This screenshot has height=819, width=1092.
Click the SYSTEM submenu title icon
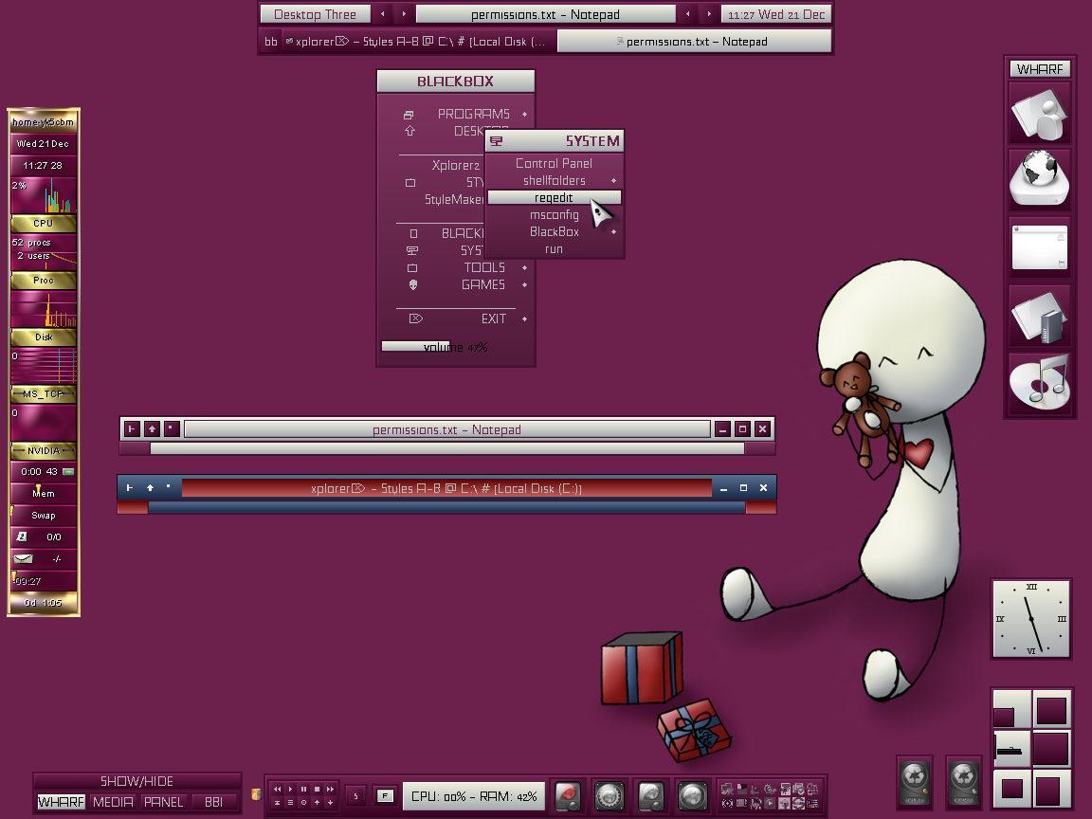pyautogui.click(x=496, y=141)
